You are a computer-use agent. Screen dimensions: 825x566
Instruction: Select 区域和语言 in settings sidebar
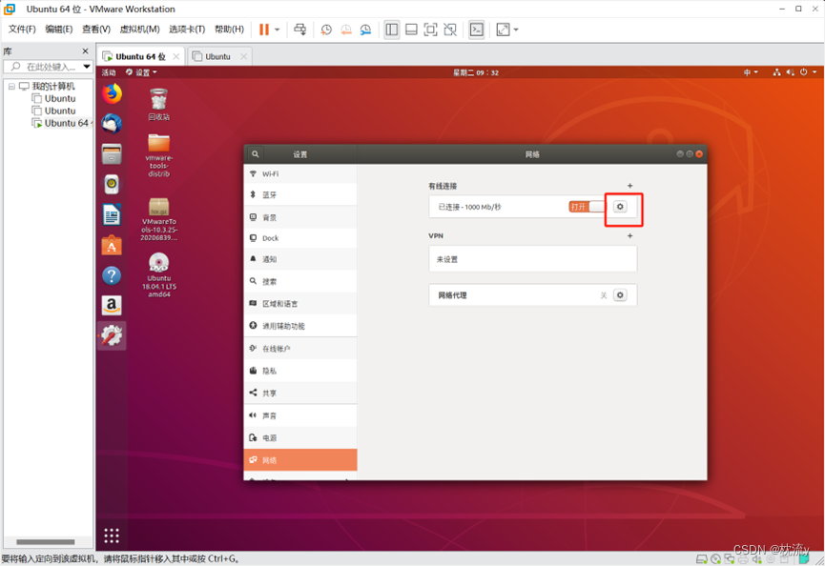coord(300,304)
